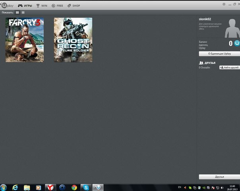Open the media player taskbar icon
This screenshot has width=240, height=191.
[39, 188]
